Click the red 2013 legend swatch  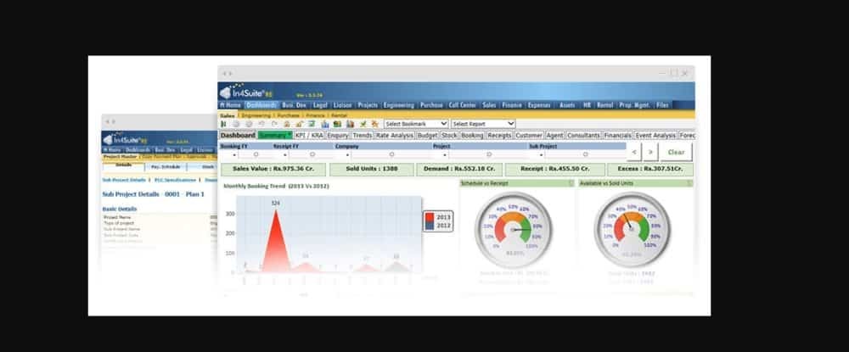click(x=428, y=217)
